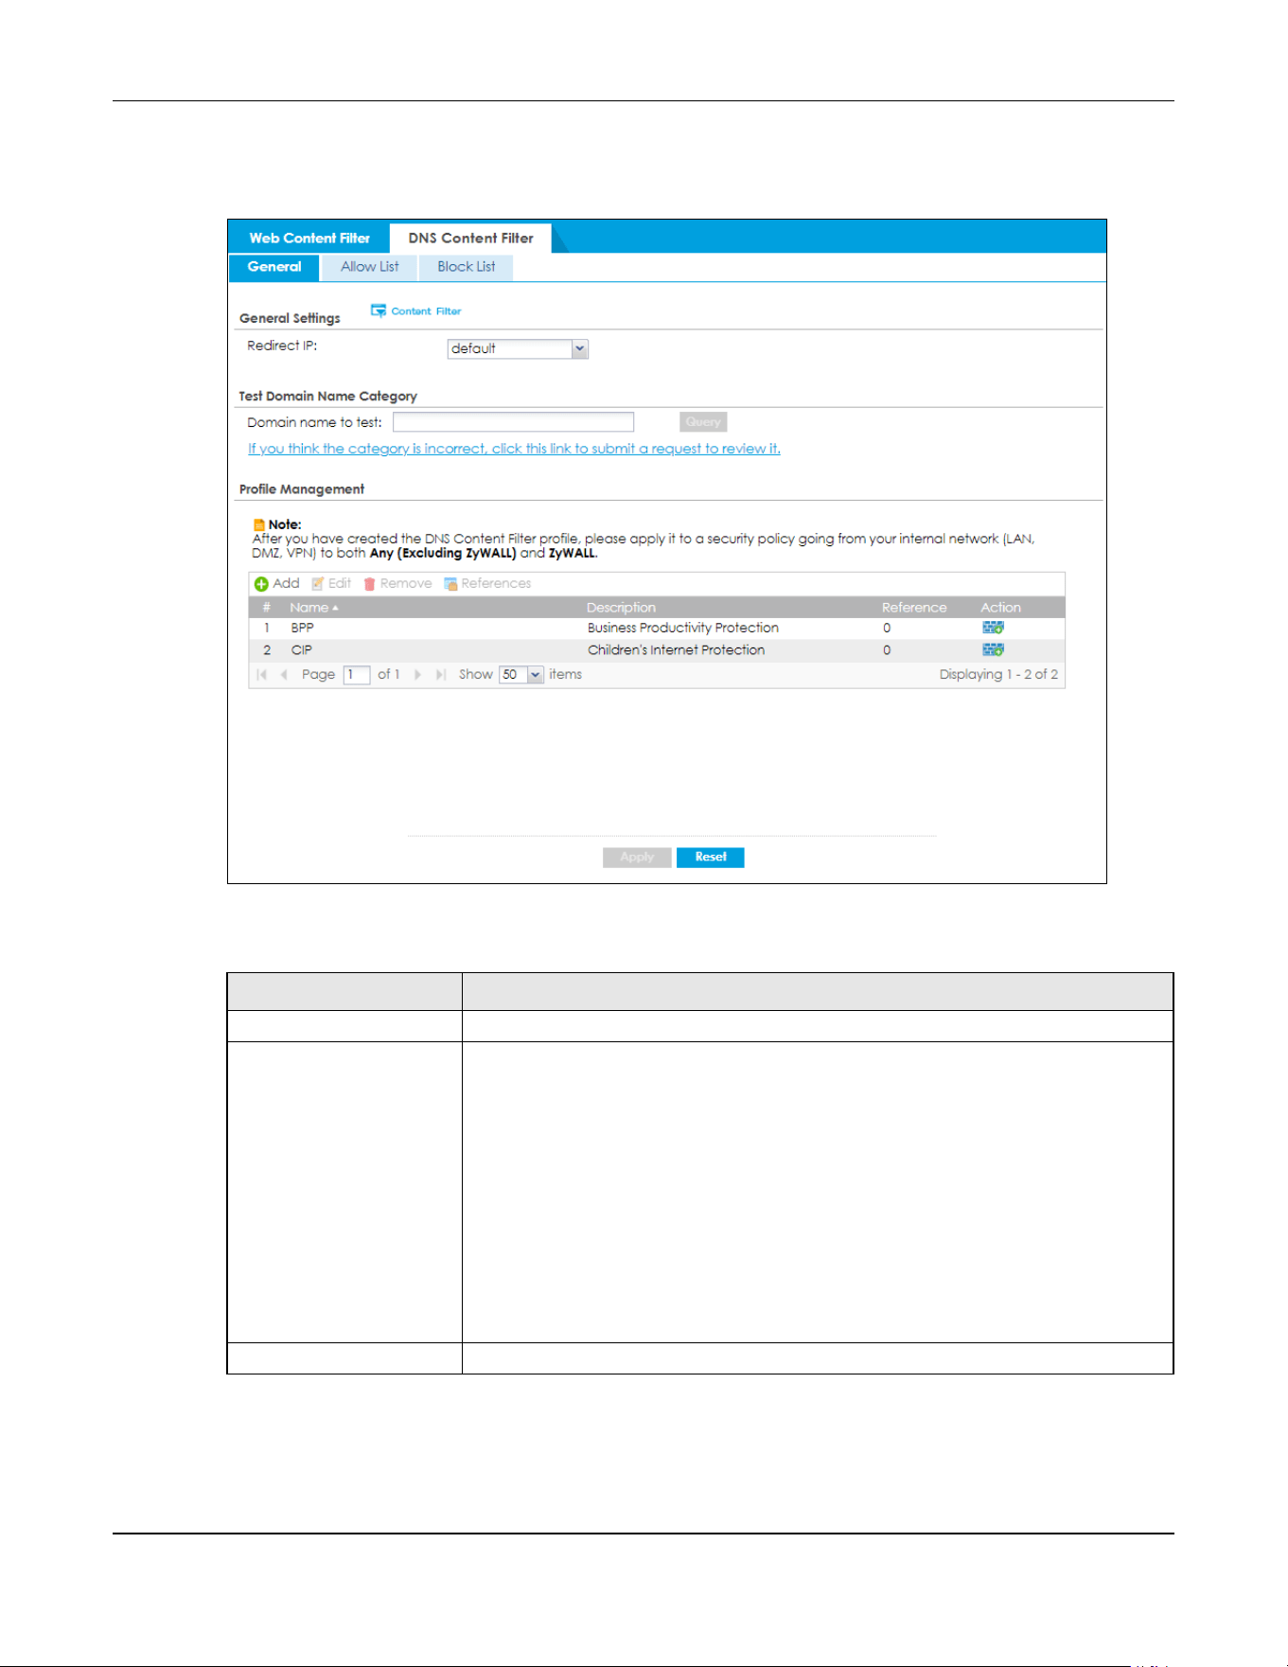1288x1667 pixels.
Task: Click the Remove profile toolbar button
Action: coord(397,583)
